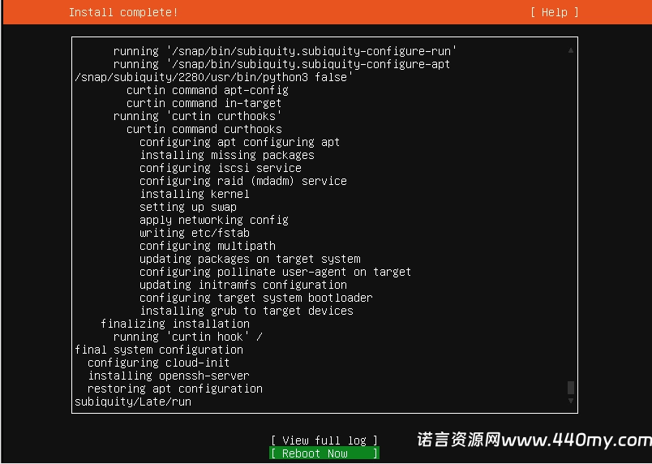
Task: Click the log scrollbar up arrow
Action: click(571, 50)
